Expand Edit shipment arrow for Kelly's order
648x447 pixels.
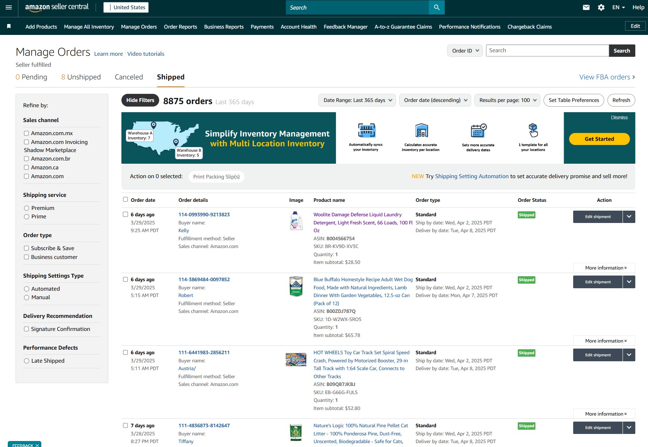[629, 217]
